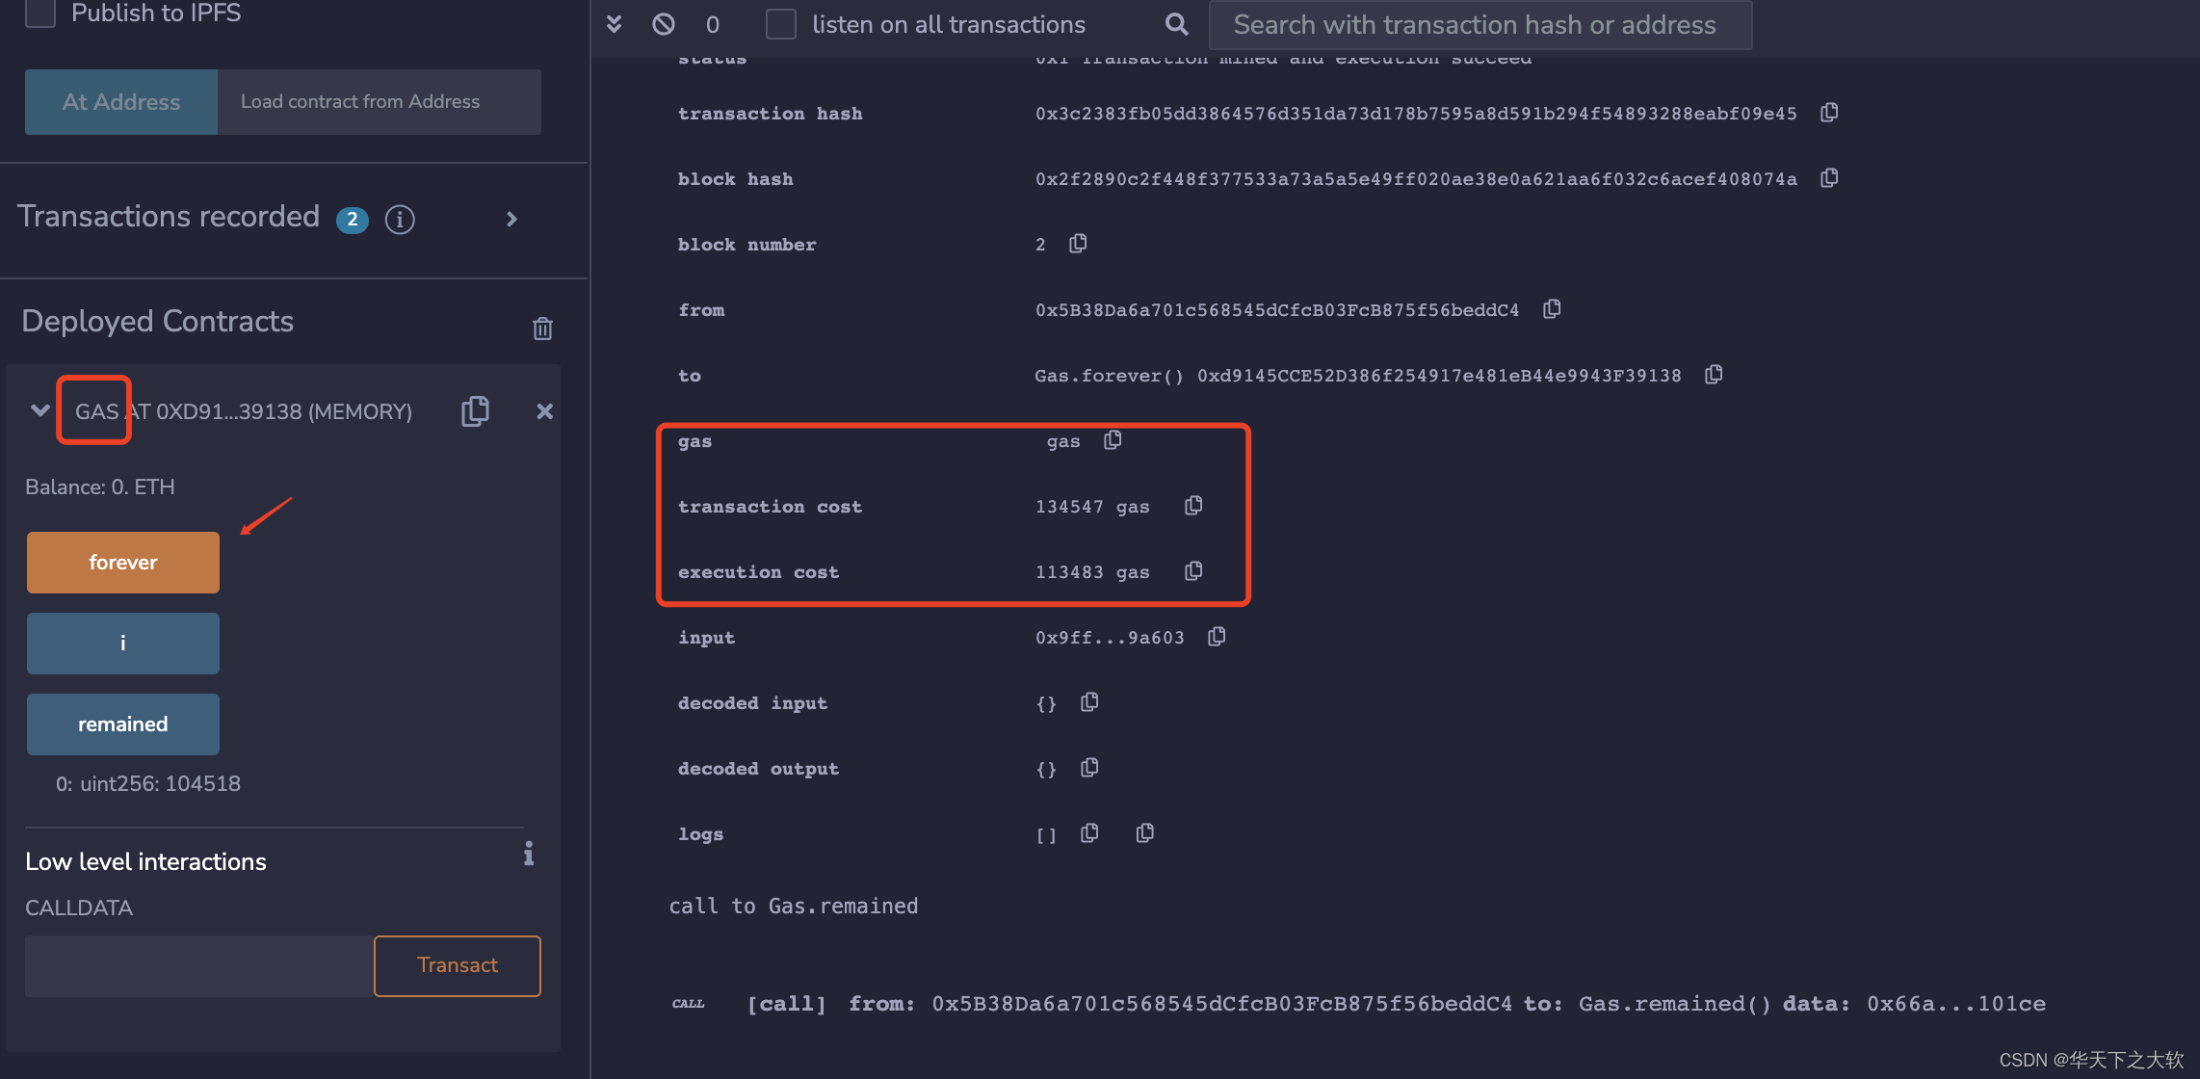2200x1079 pixels.
Task: Collapse the GAS contract instance
Action: tap(39, 410)
